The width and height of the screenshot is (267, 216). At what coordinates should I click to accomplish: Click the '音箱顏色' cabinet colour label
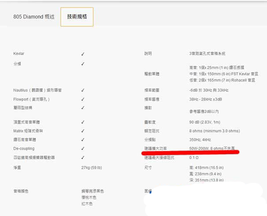tap(21, 191)
